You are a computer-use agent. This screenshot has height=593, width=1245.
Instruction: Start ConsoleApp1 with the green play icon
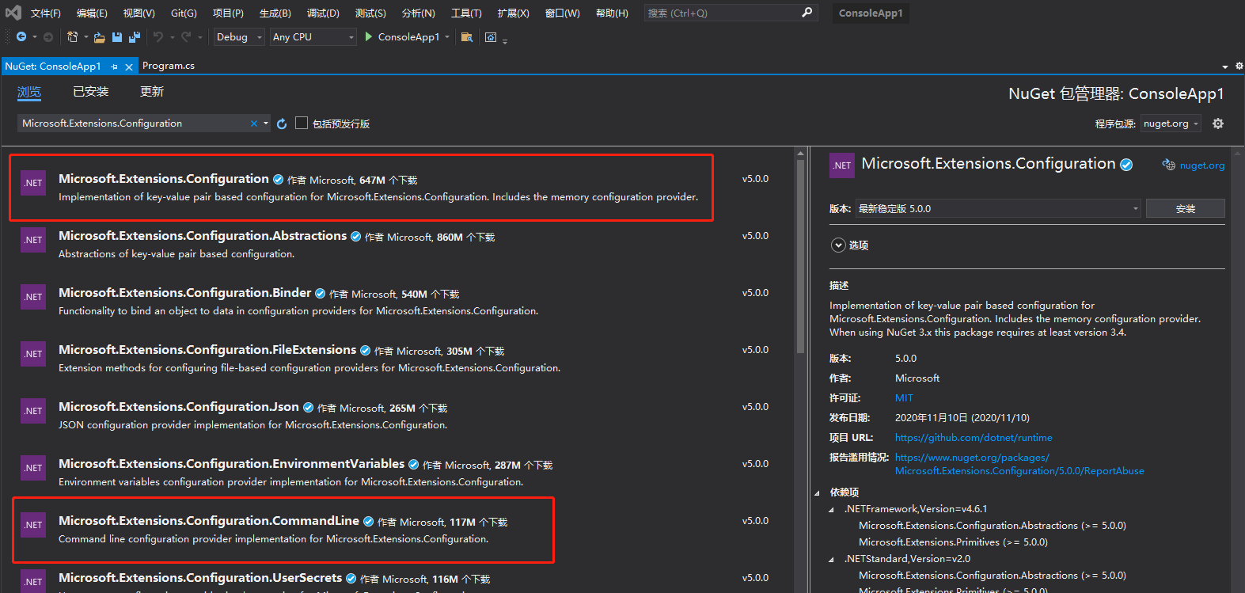(x=369, y=36)
